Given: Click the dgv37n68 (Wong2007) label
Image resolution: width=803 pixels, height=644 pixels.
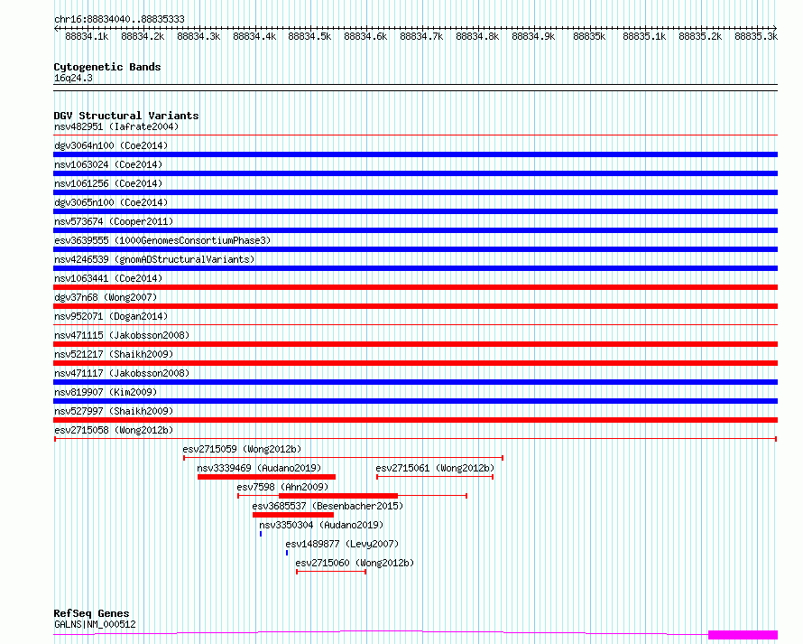Looking at the screenshot, I should 106,297.
